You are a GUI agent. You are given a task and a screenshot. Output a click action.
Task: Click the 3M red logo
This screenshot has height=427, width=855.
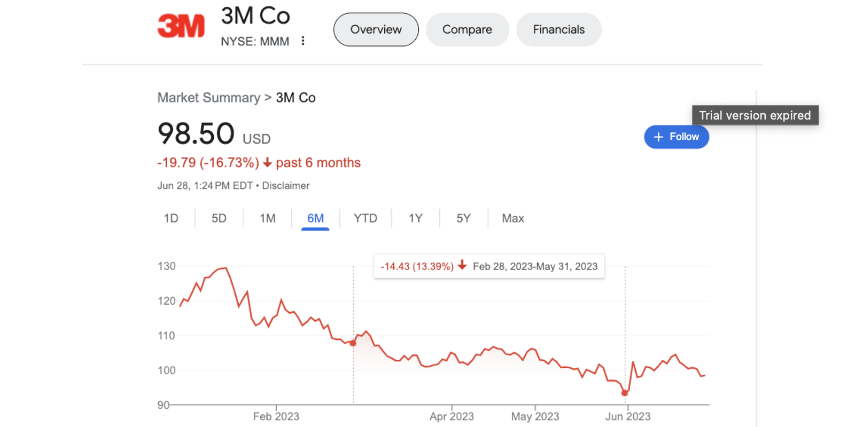click(x=181, y=26)
